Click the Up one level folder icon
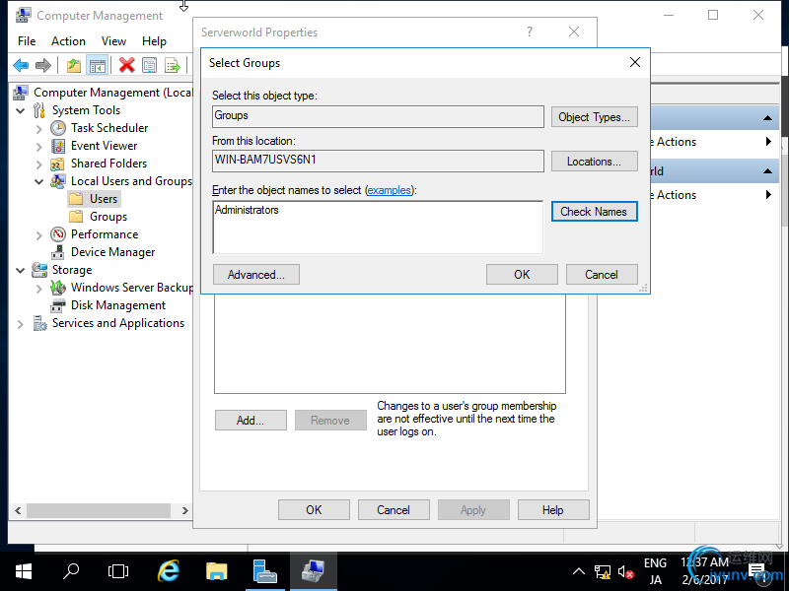 (x=74, y=65)
